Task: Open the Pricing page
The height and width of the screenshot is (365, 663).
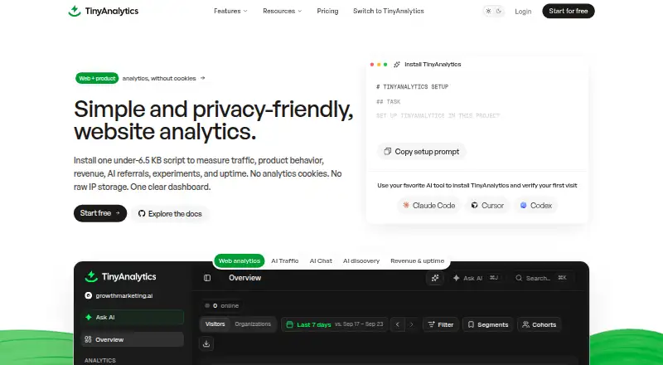Action: pyautogui.click(x=327, y=11)
